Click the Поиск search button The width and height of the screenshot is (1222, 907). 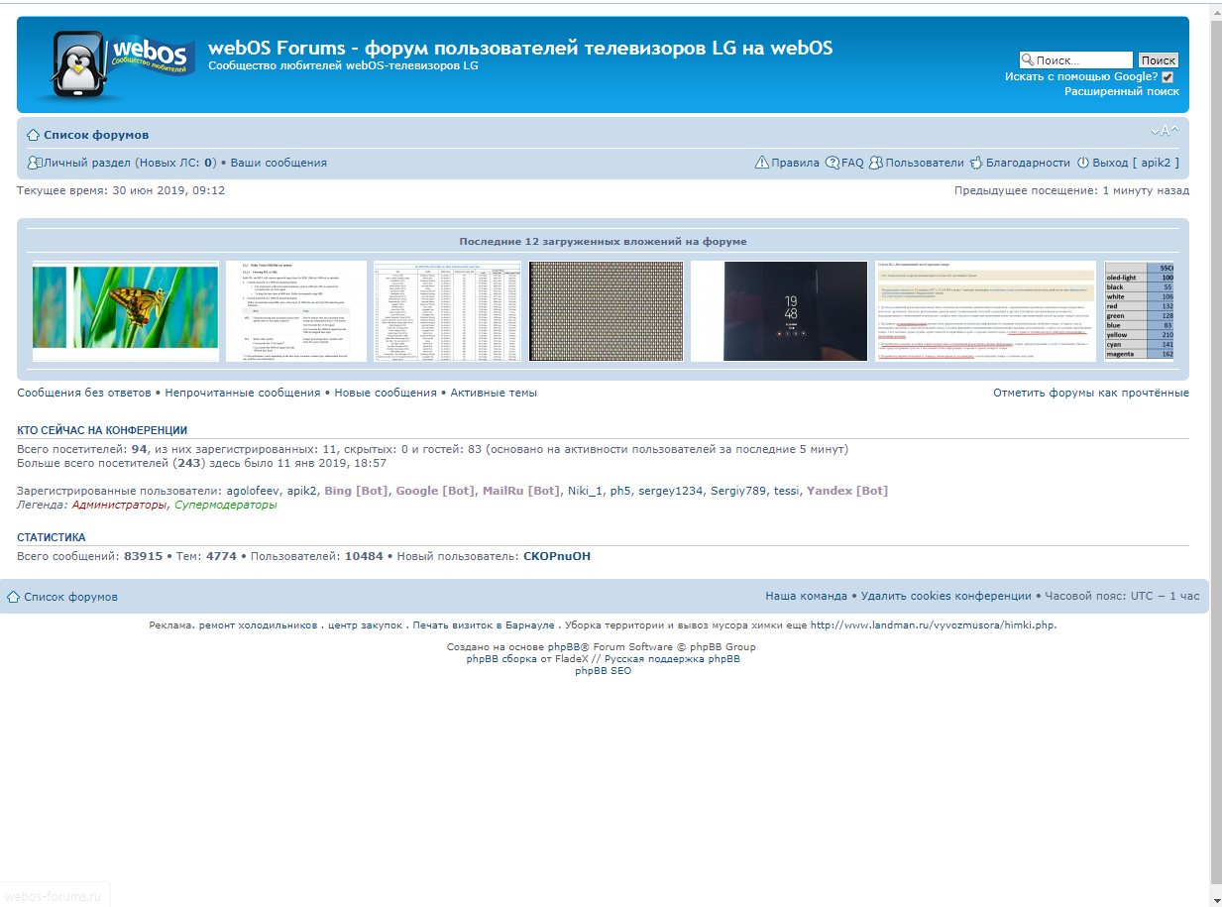[x=1158, y=60]
